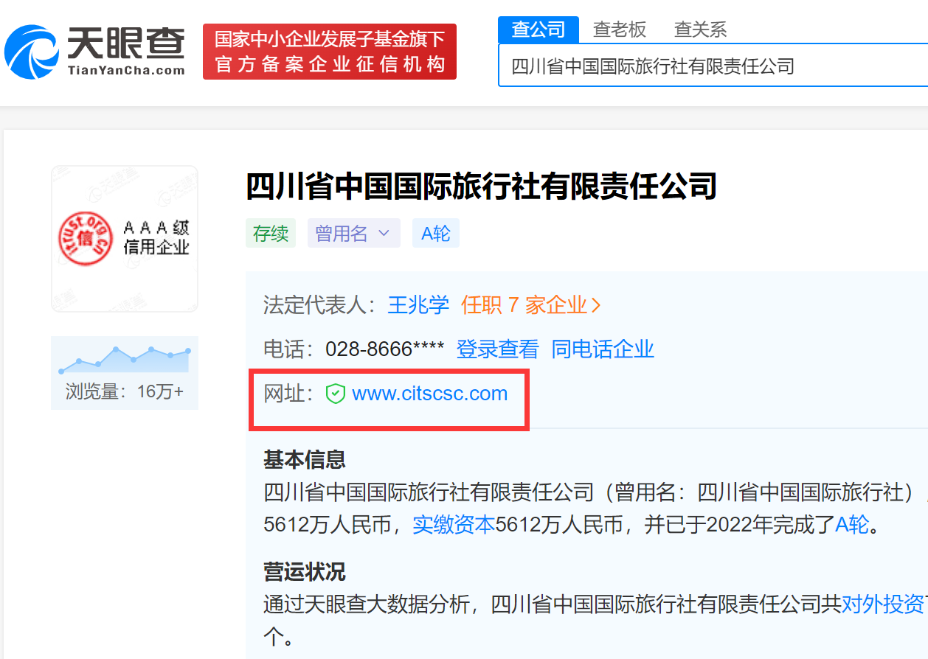The height and width of the screenshot is (659, 928).
Task: Select the 查公司 tab
Action: [x=538, y=29]
